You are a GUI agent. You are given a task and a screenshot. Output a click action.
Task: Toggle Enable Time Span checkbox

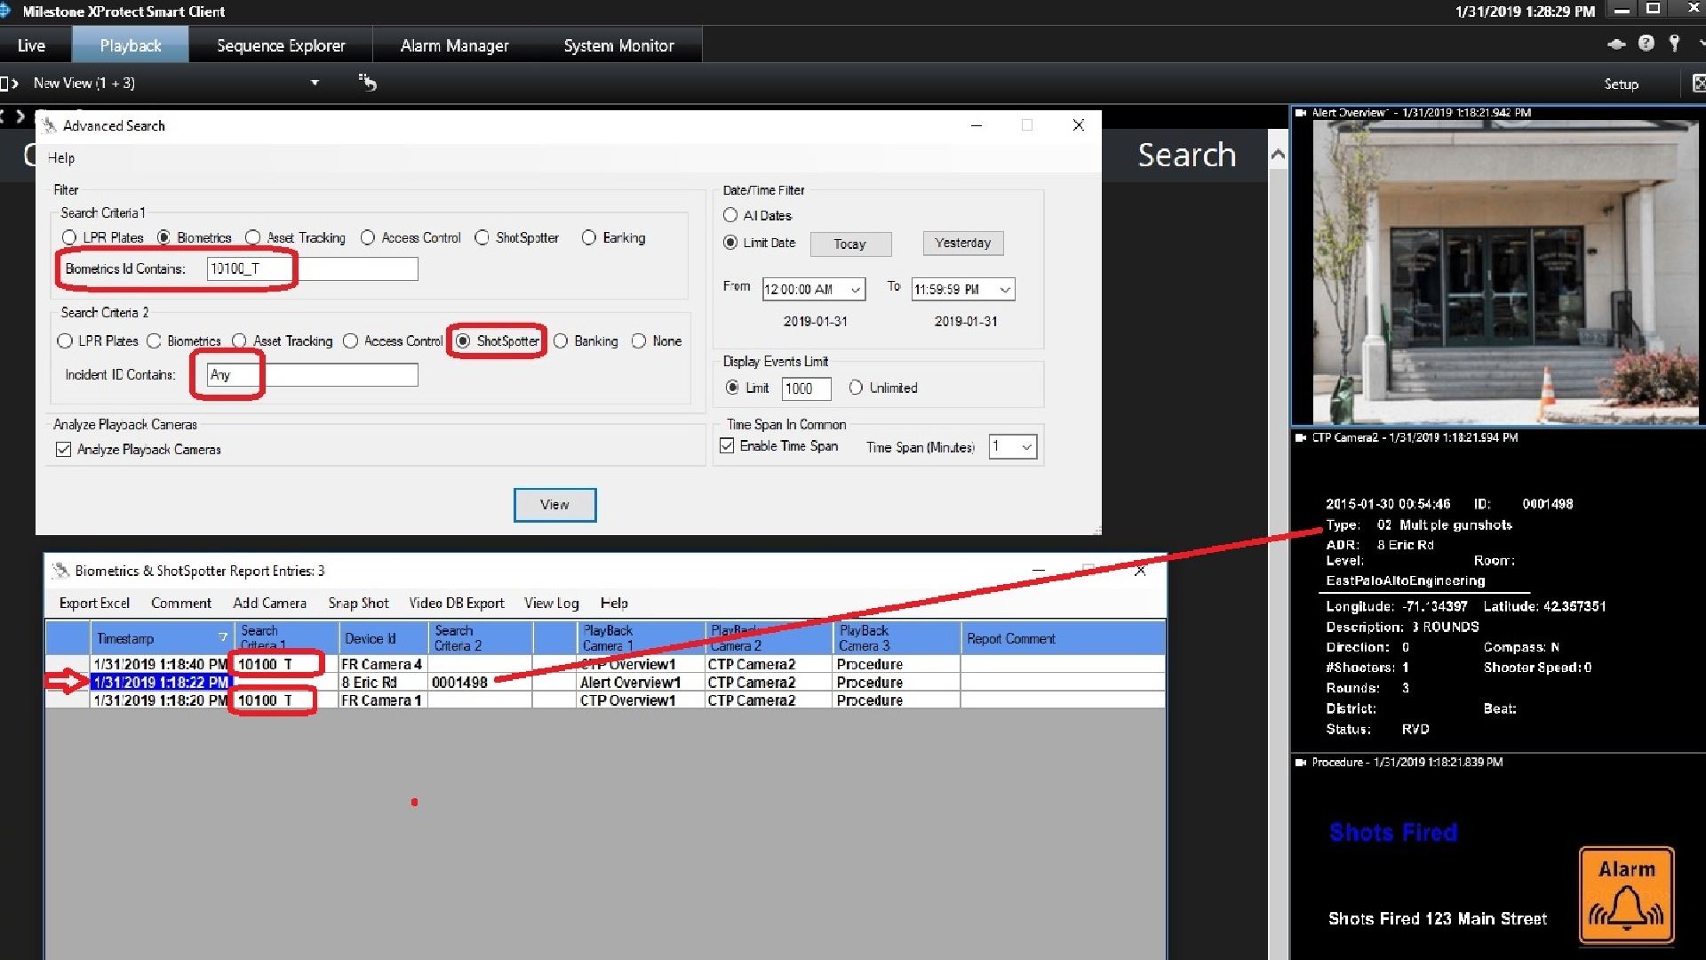(x=727, y=445)
